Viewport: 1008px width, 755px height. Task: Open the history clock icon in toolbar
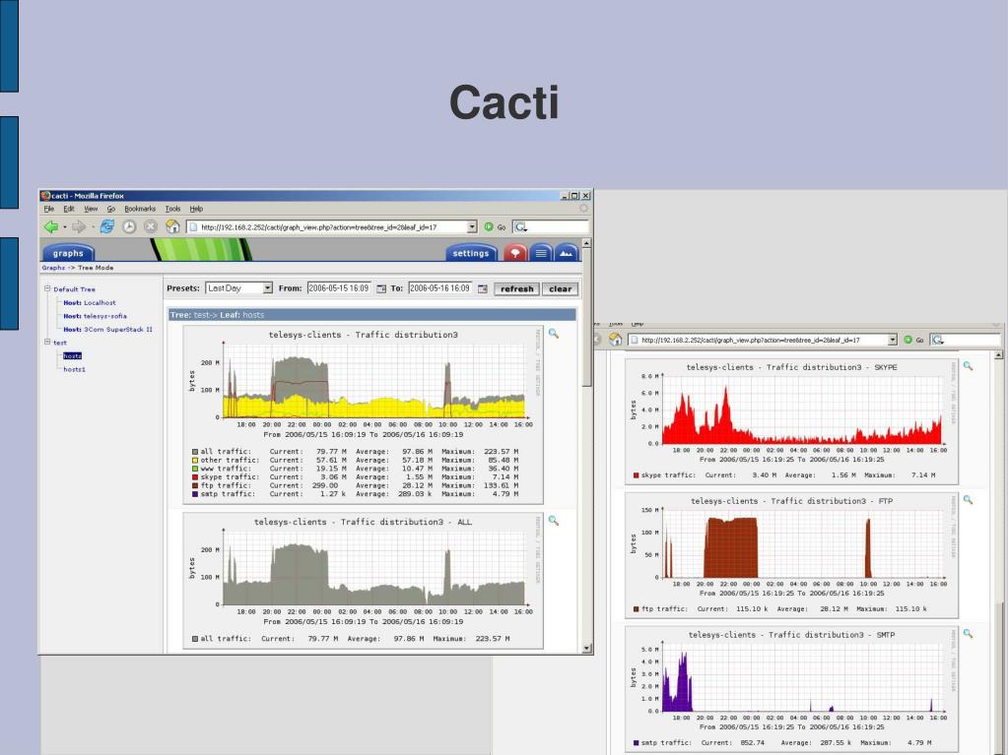click(129, 226)
